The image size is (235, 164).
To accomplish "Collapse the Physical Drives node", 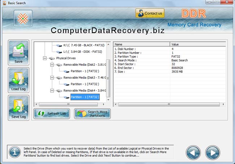I will tap(45, 58).
